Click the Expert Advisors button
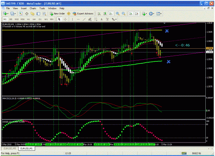Screen dimensions: 215x156 (x=83, y=13)
